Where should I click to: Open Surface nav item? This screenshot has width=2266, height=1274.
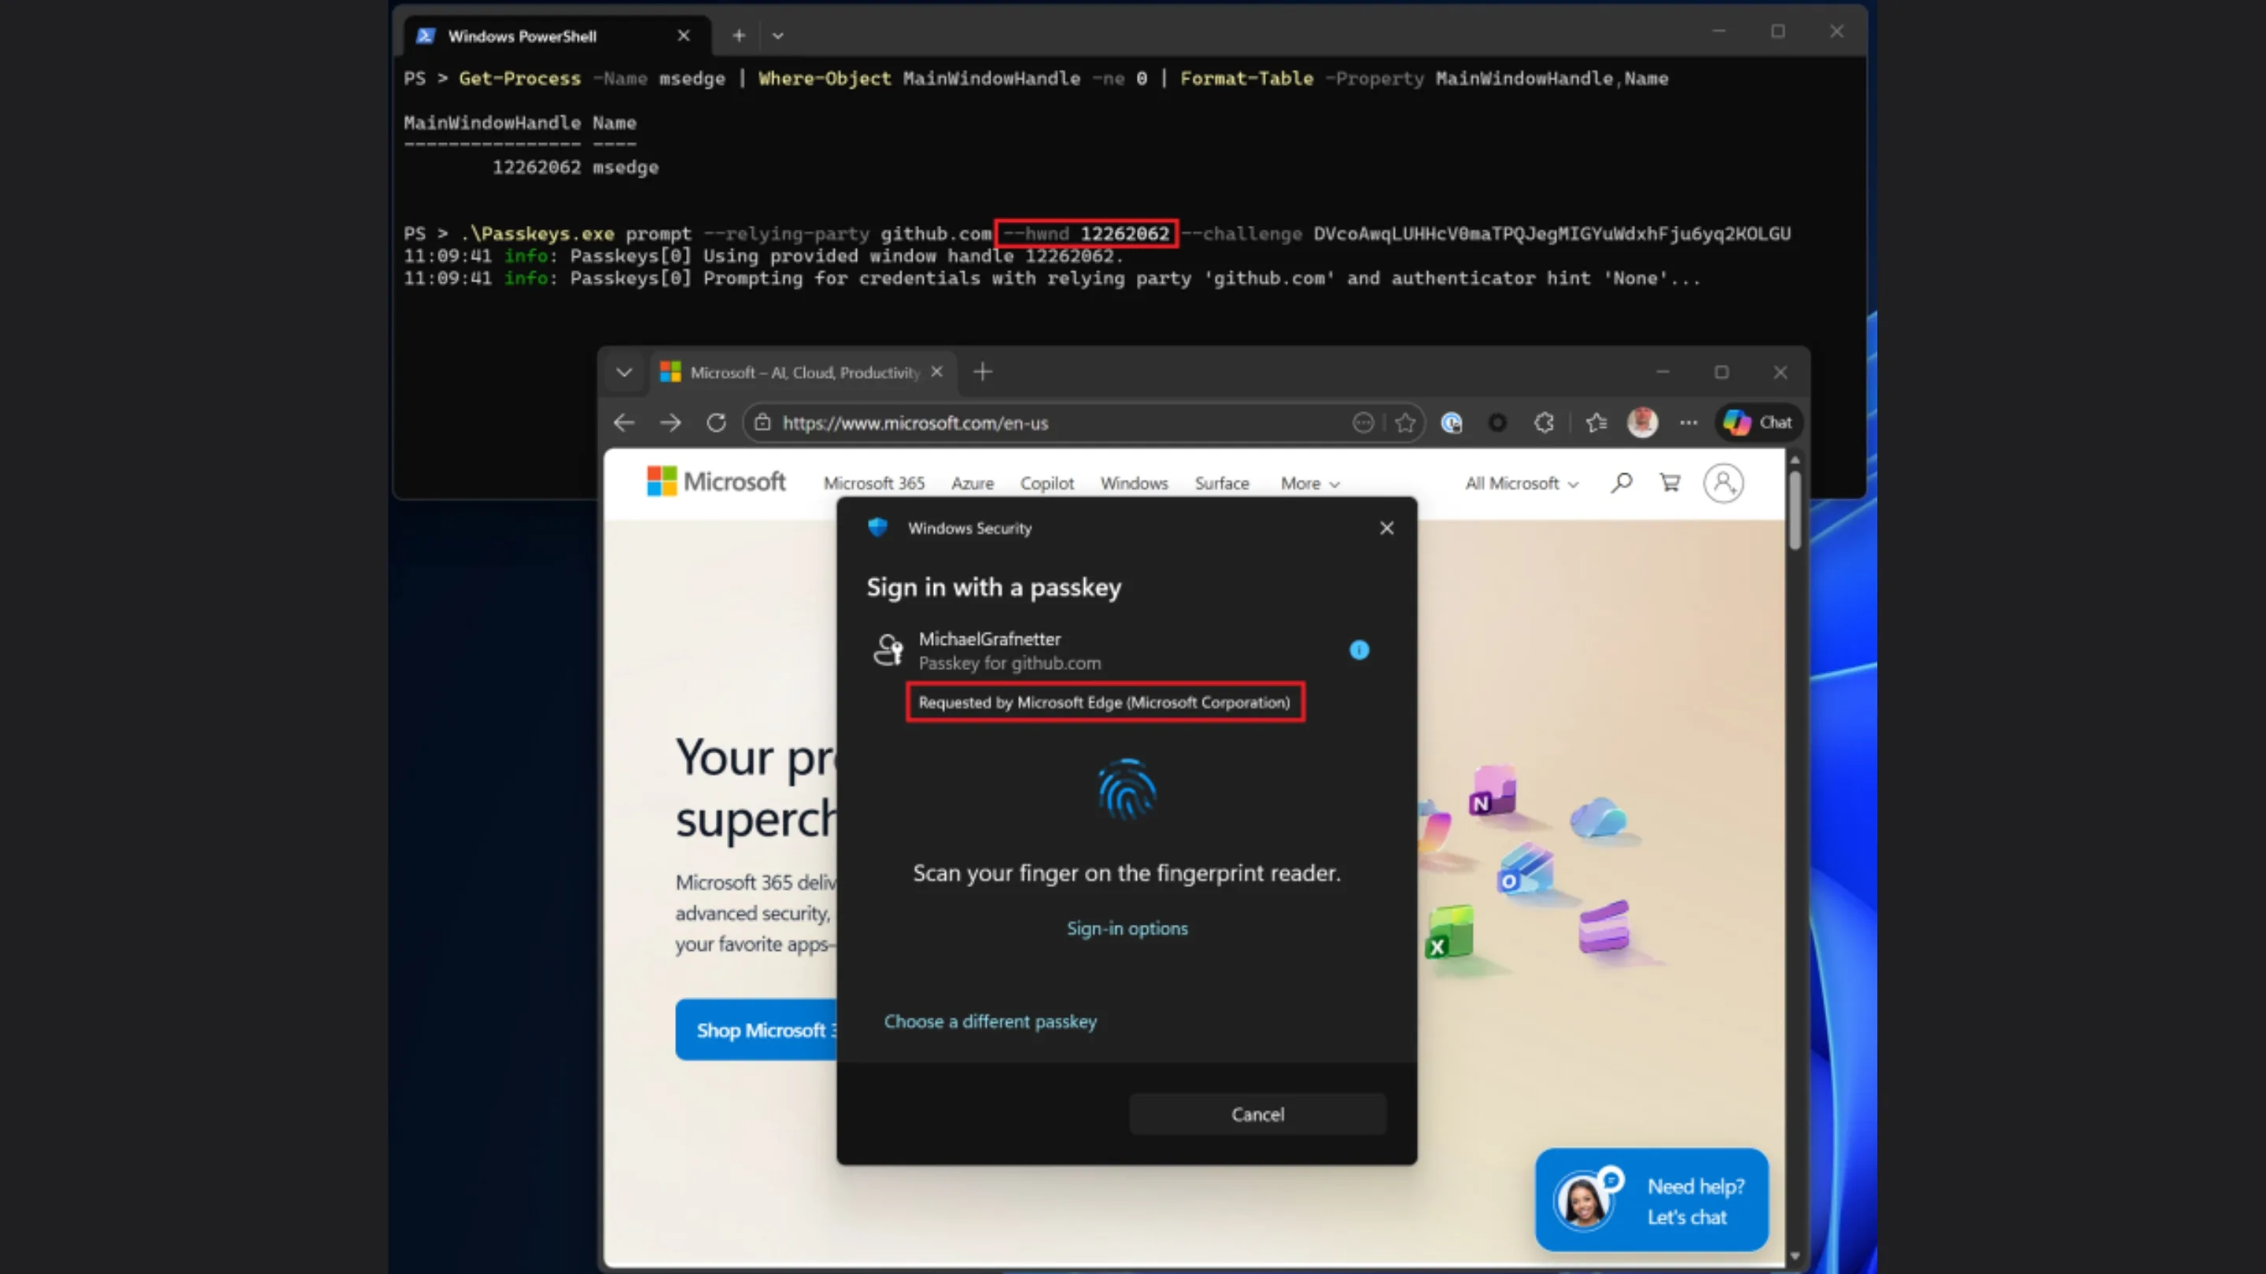click(1222, 484)
